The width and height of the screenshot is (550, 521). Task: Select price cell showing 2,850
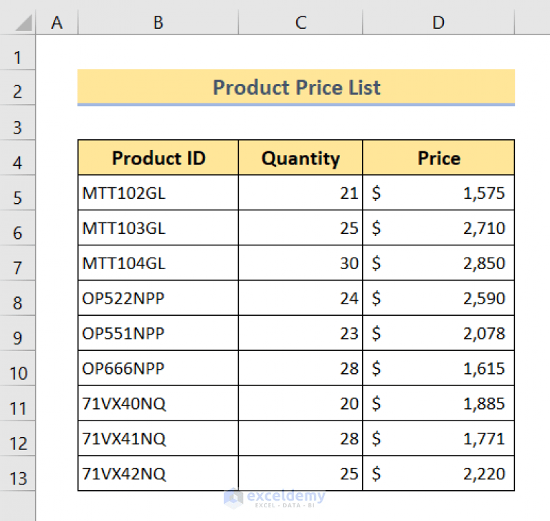[438, 263]
